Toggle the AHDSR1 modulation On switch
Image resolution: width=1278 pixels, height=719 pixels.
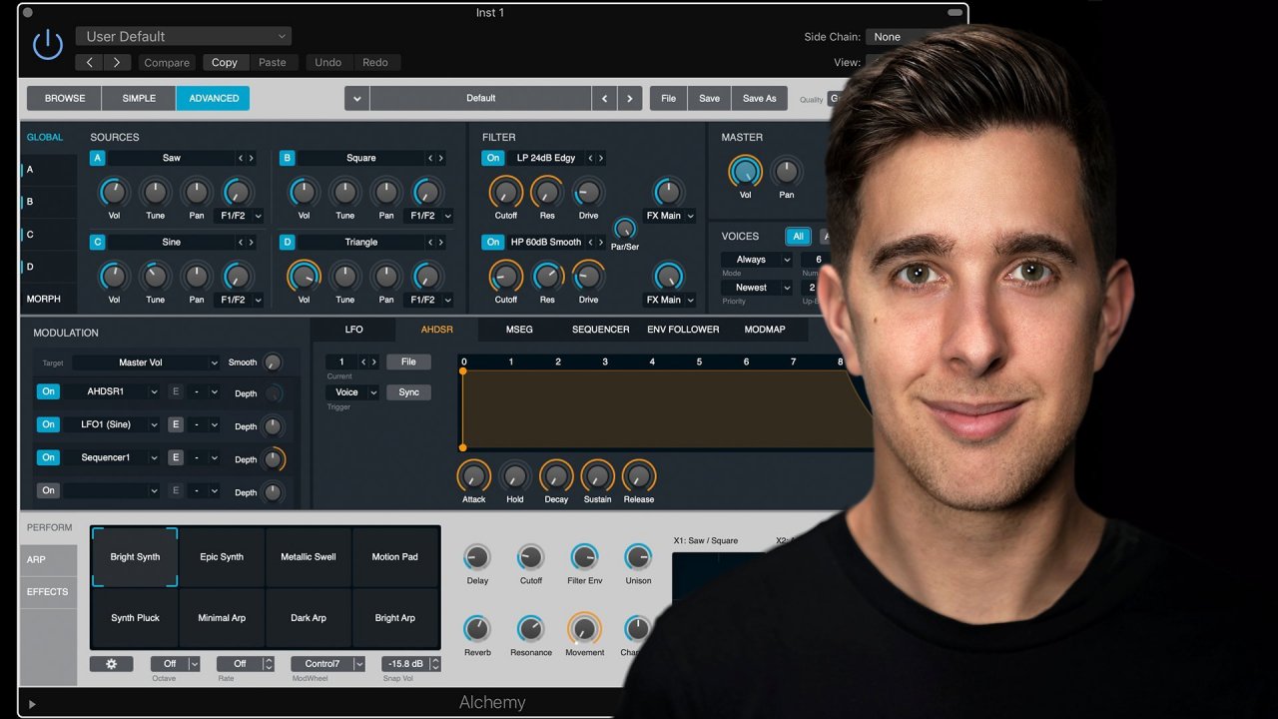coord(48,392)
